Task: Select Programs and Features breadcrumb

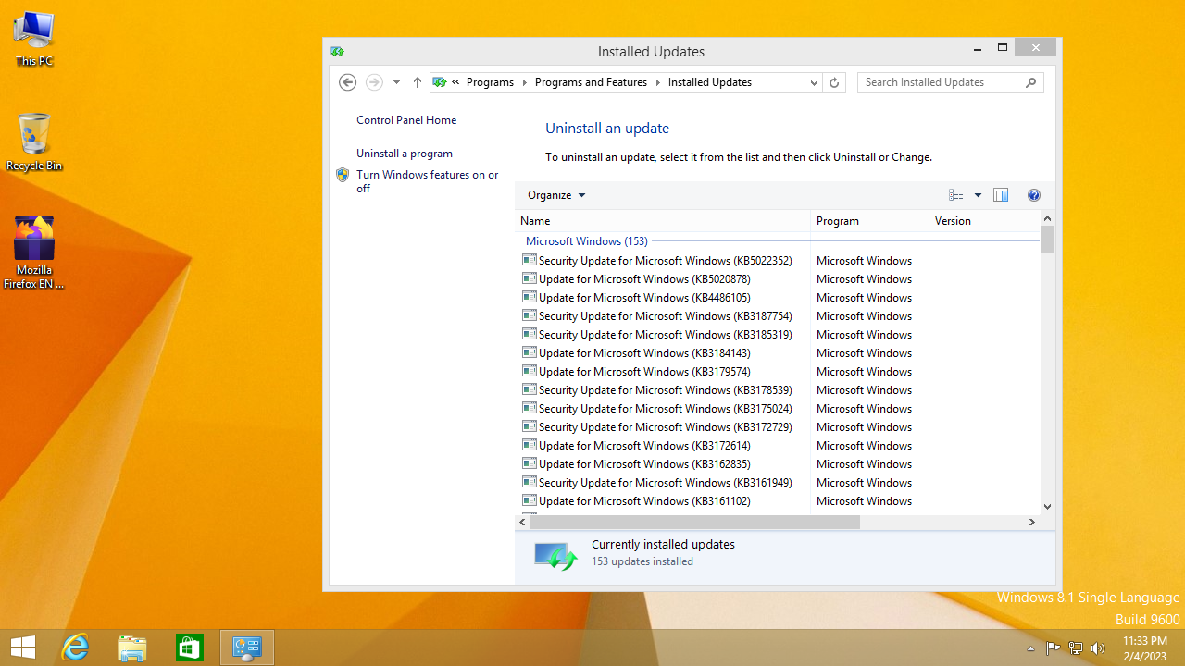Action: point(591,82)
